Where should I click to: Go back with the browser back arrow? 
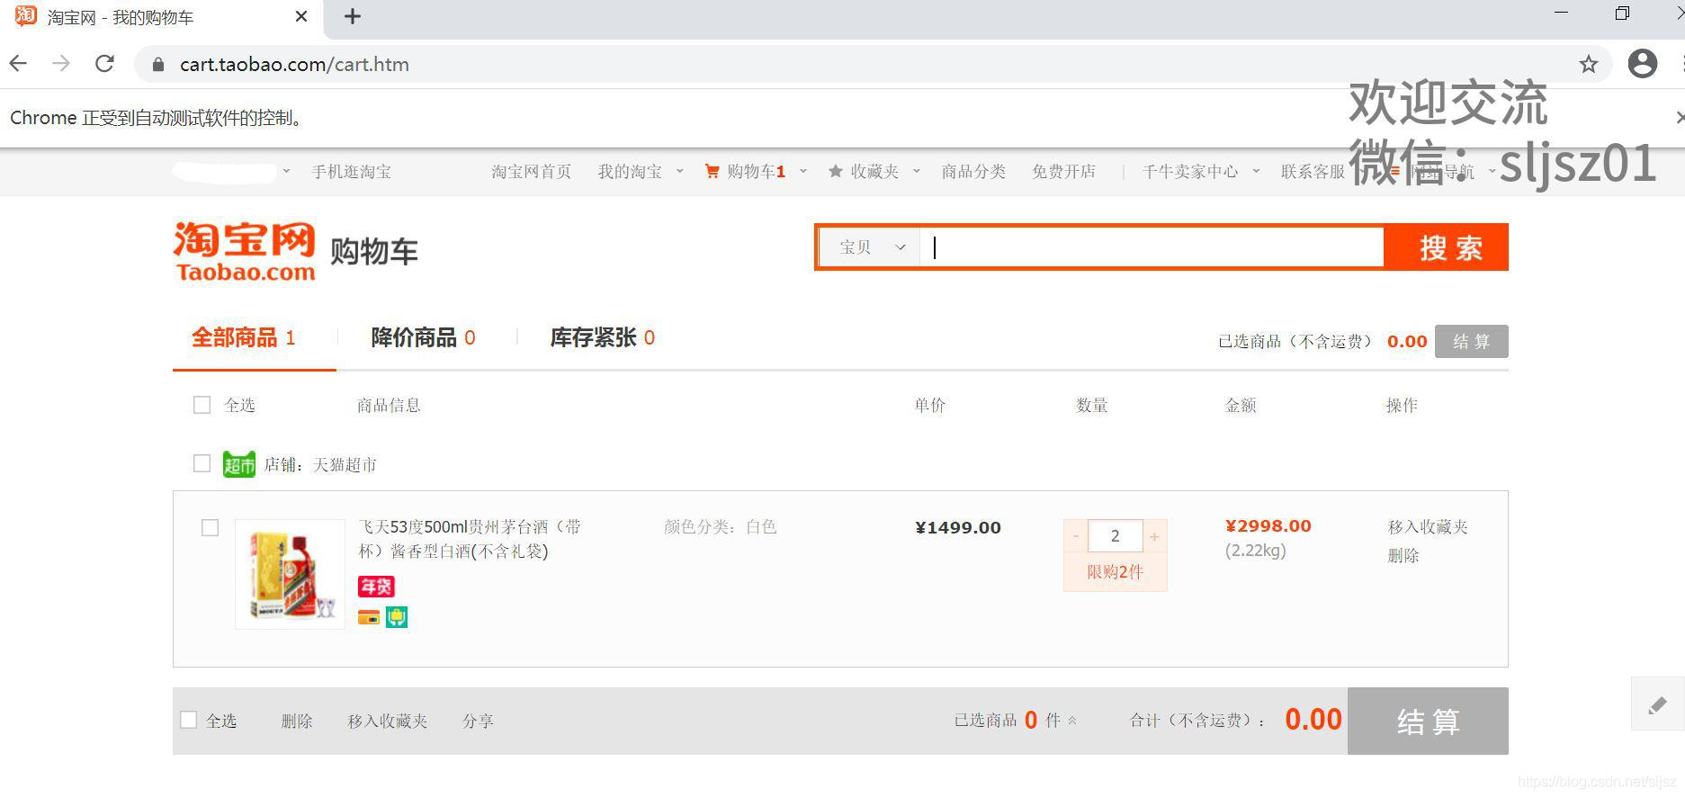pos(18,64)
